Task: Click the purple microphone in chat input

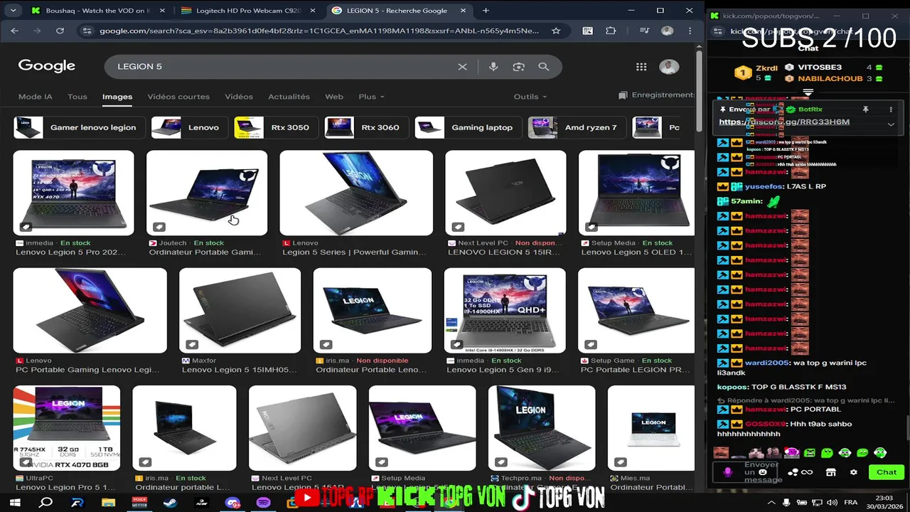Action: (727, 472)
